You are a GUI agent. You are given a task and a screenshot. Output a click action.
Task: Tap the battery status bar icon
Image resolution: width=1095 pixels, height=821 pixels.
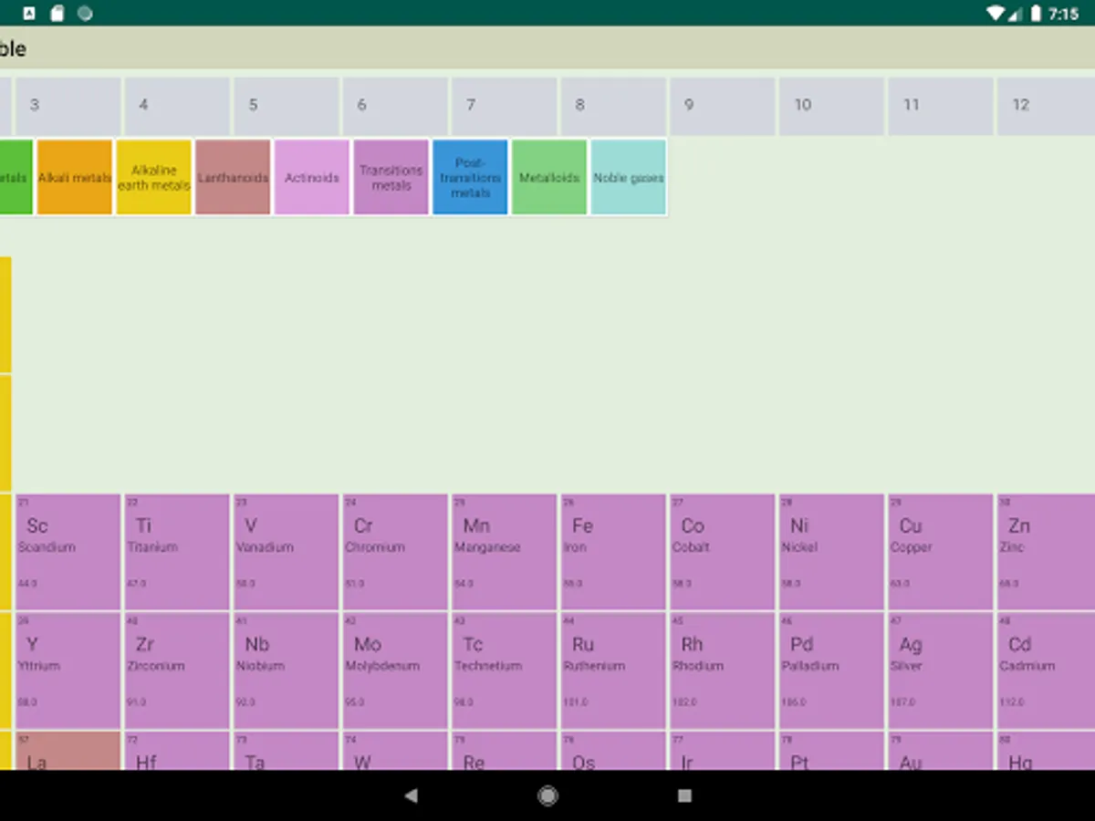pos(1037,14)
